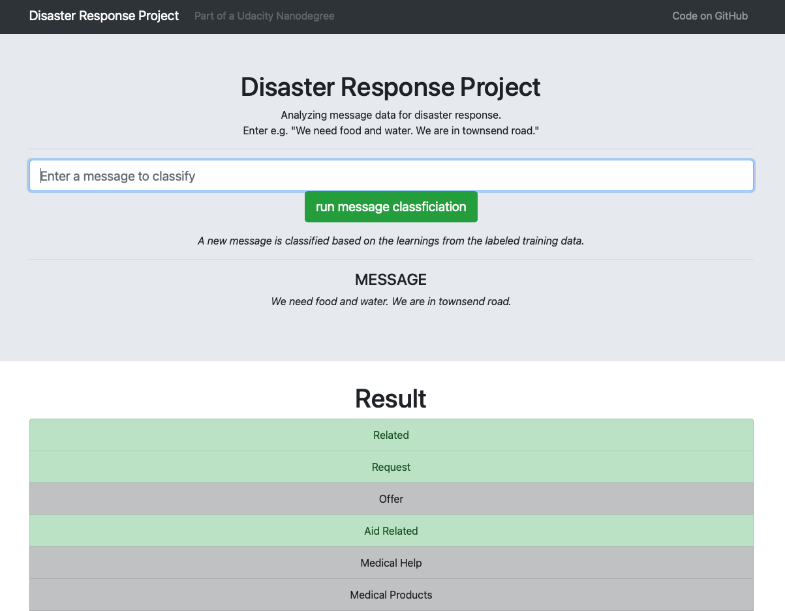This screenshot has height=611, width=785.
Task: Select the Request result row
Action: (392, 467)
